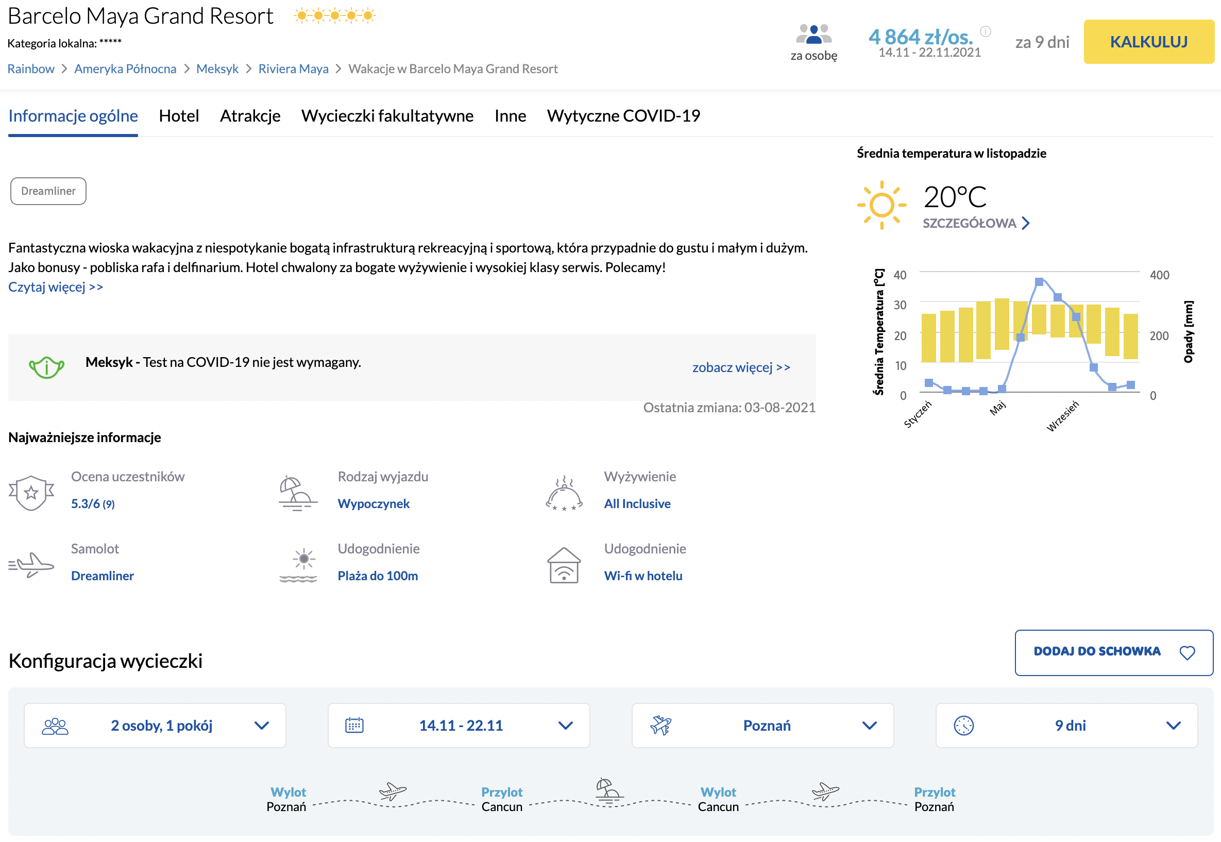This screenshot has width=1221, height=842.
Task: Open the Hotel tab
Action: [x=179, y=115]
